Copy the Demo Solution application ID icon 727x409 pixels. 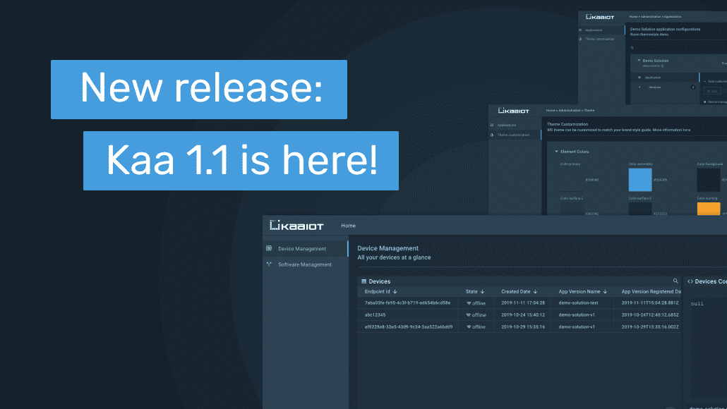pyautogui.click(x=663, y=66)
